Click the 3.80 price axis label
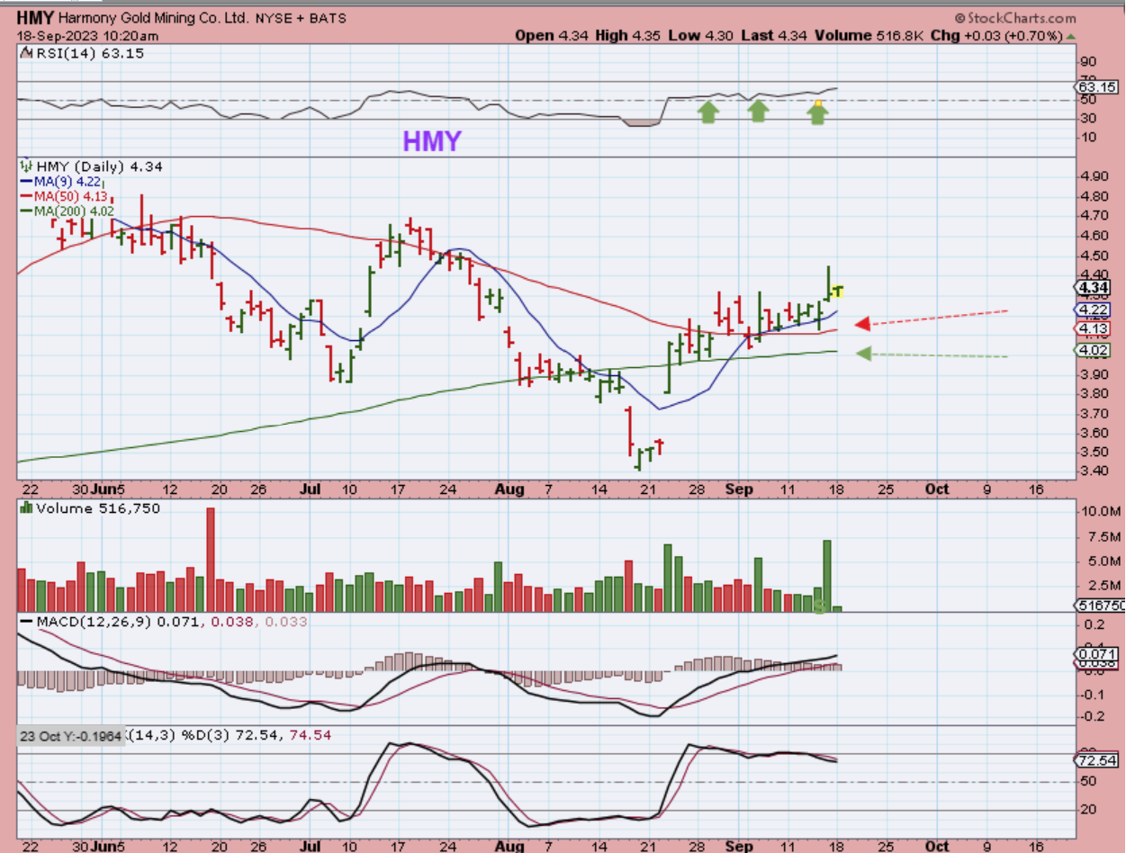 pyautogui.click(x=1095, y=393)
